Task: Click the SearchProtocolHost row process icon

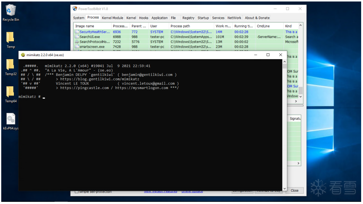Action: click(77, 42)
